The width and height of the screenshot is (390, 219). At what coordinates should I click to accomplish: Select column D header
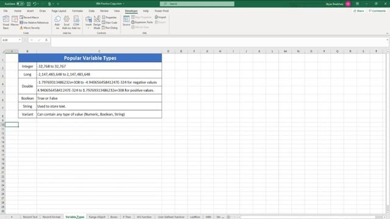tap(168, 51)
